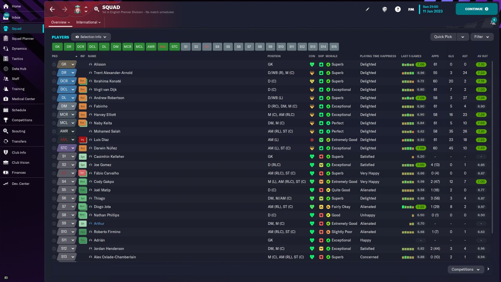Open the DM dropdown for Fabinho
The height and width of the screenshot is (282, 501).
coord(66,106)
